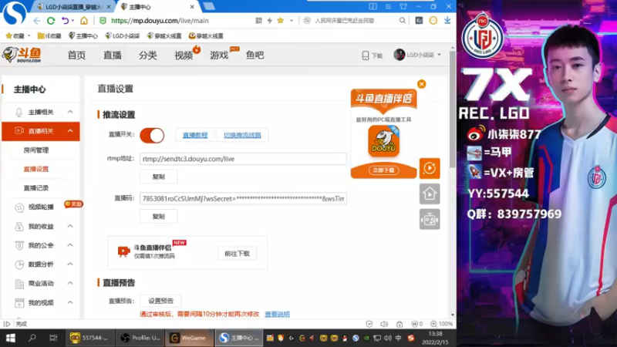
Task: Click the lightning speed-mode icon
Action: (x=269, y=21)
